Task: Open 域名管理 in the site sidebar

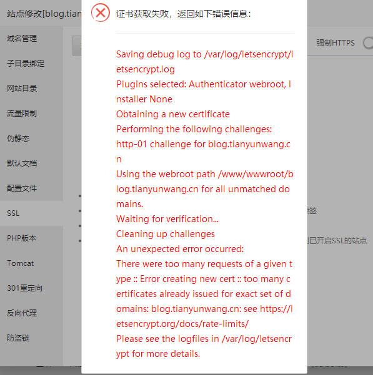Action: coord(22,38)
